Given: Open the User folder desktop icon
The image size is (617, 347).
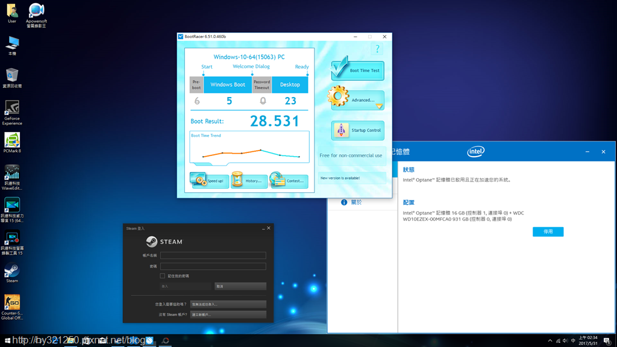Looking at the screenshot, I should (12, 13).
